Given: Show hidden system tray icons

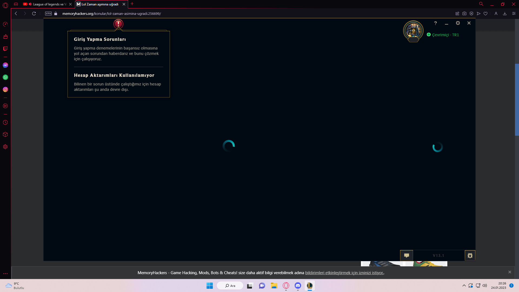Looking at the screenshot, I should tap(464, 286).
